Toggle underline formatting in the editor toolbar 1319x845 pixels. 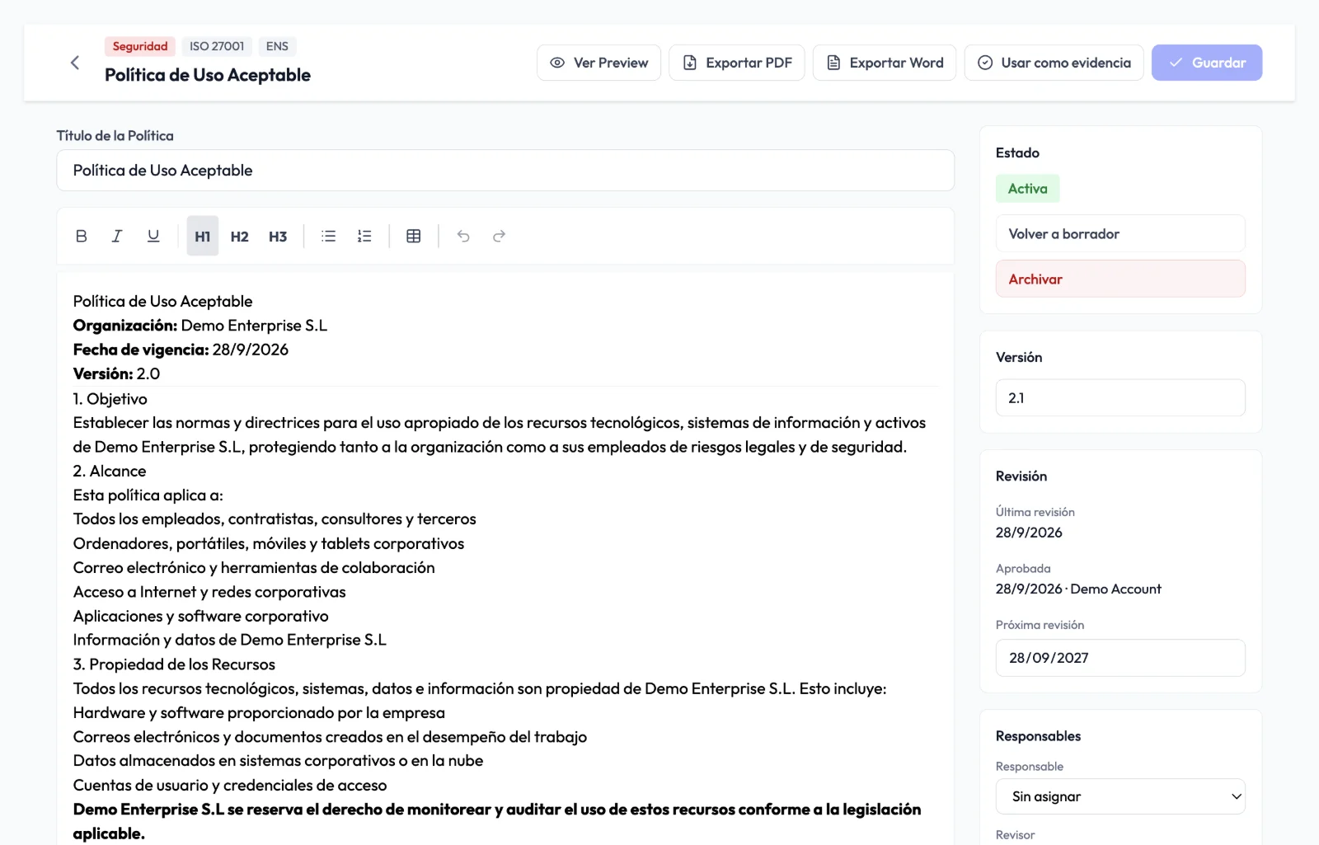(x=153, y=236)
